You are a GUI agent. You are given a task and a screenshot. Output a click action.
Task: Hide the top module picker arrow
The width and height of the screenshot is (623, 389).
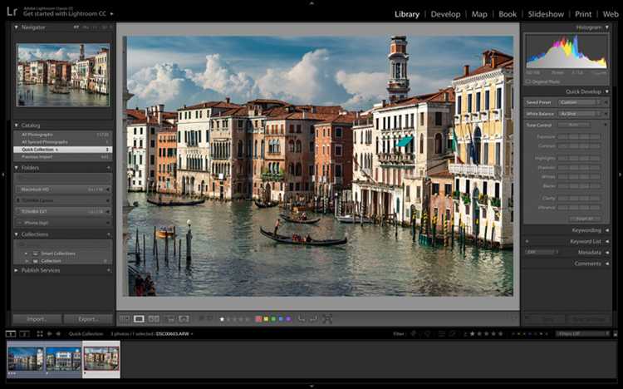(x=311, y=2)
